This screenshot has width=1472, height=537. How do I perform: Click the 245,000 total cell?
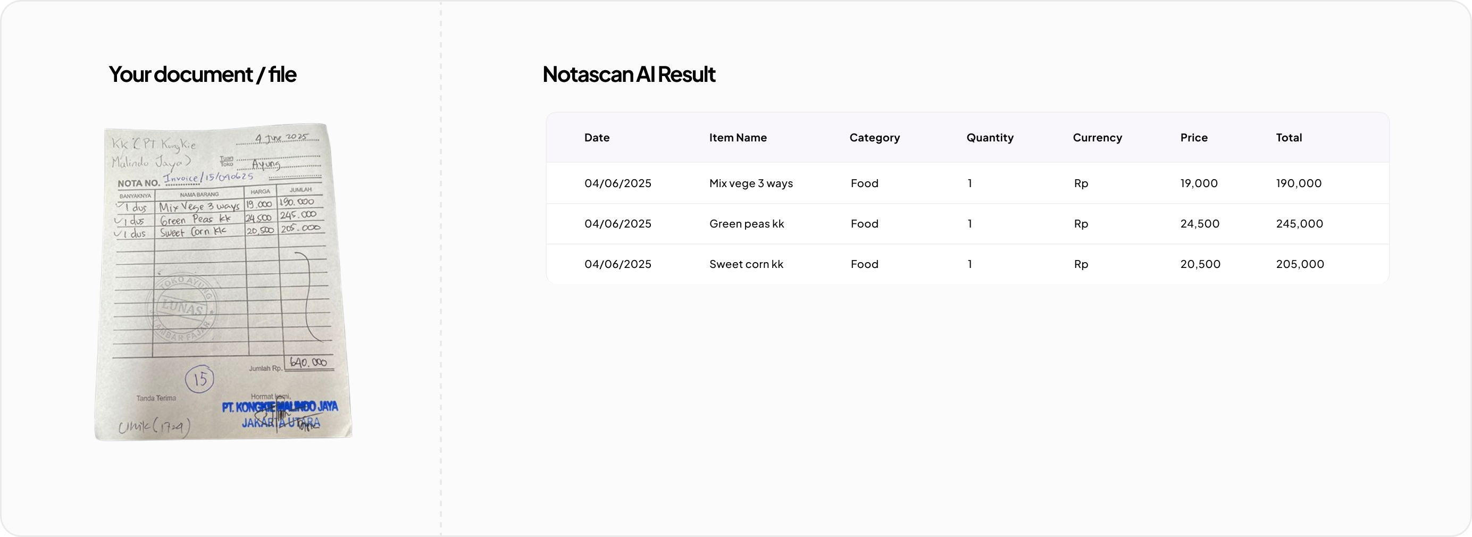1299,224
